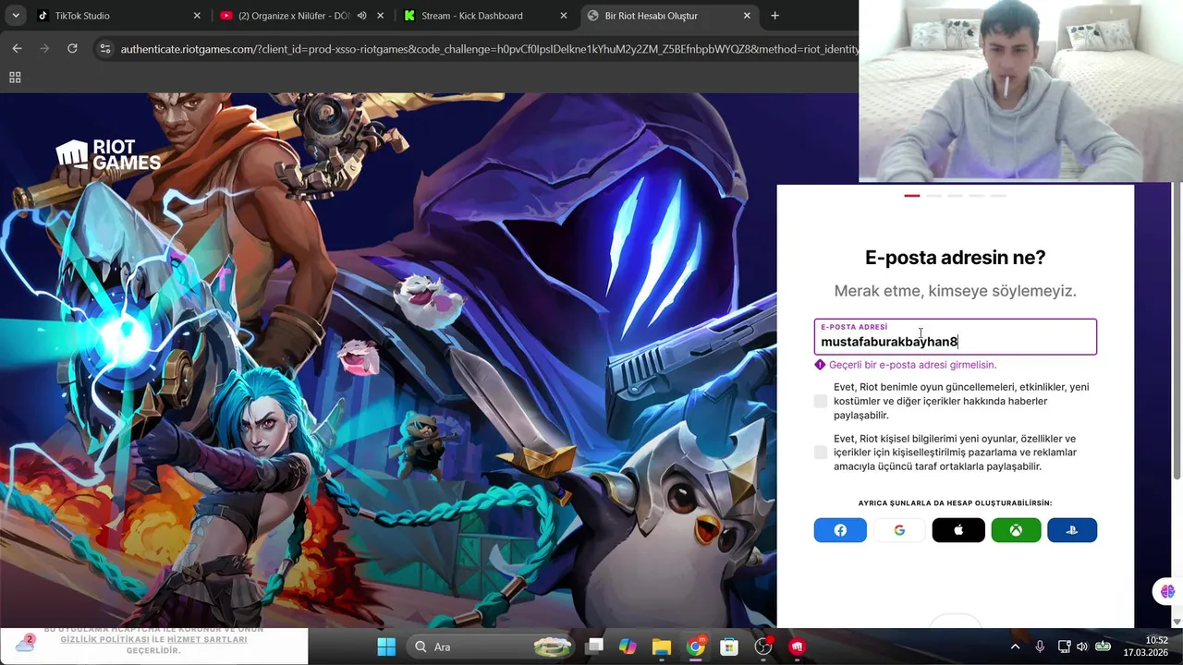Viewport: 1183px width, 665px height.
Task: Expand the Chrome tab search dropdown
Action: 15,16
